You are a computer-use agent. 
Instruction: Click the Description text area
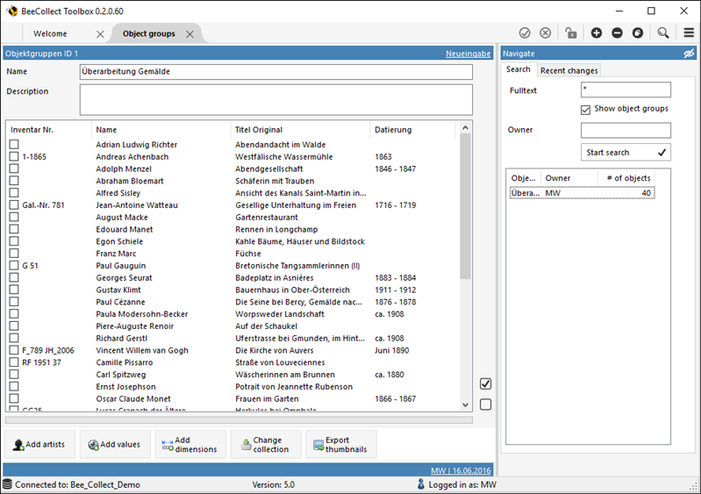(275, 100)
